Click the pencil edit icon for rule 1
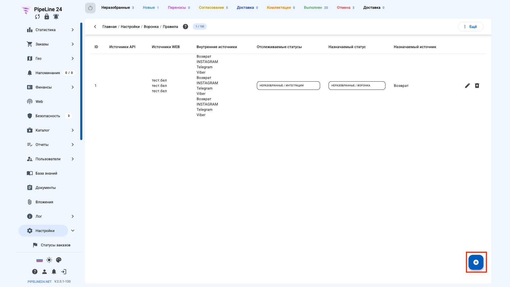The width and height of the screenshot is (510, 287). [x=467, y=86]
